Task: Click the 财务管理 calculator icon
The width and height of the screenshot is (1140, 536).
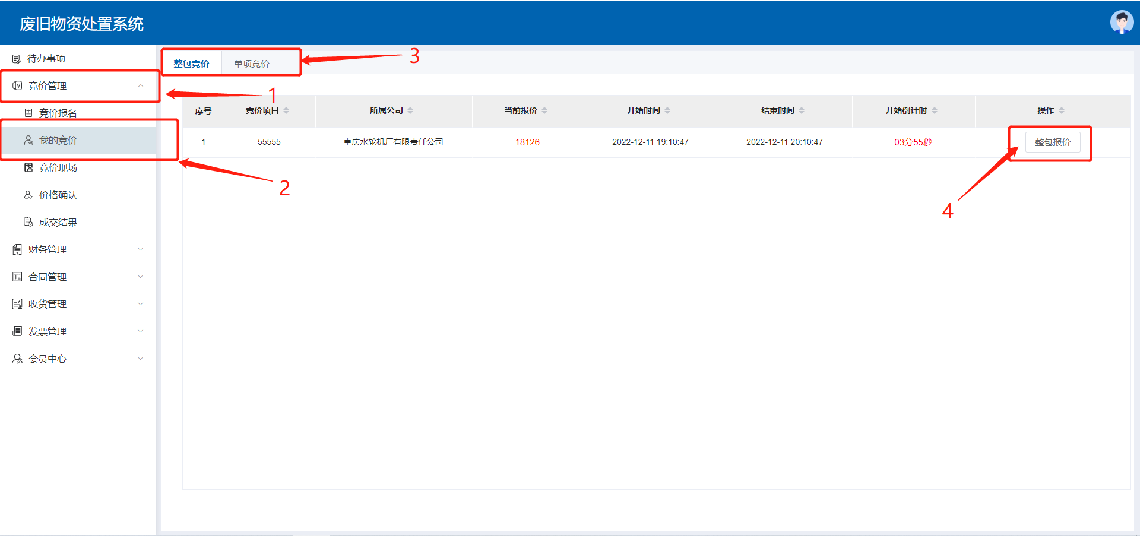Action: pyautogui.click(x=17, y=250)
